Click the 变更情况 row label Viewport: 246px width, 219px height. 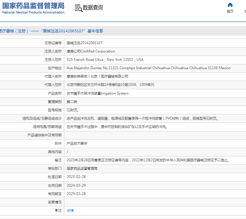pyautogui.click(x=55, y=202)
